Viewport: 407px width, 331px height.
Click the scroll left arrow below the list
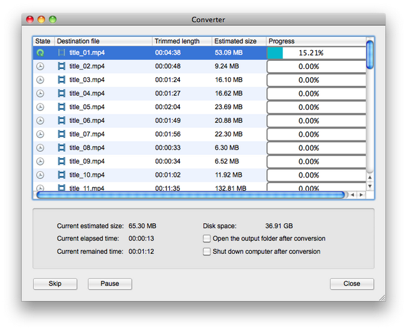[x=353, y=194]
